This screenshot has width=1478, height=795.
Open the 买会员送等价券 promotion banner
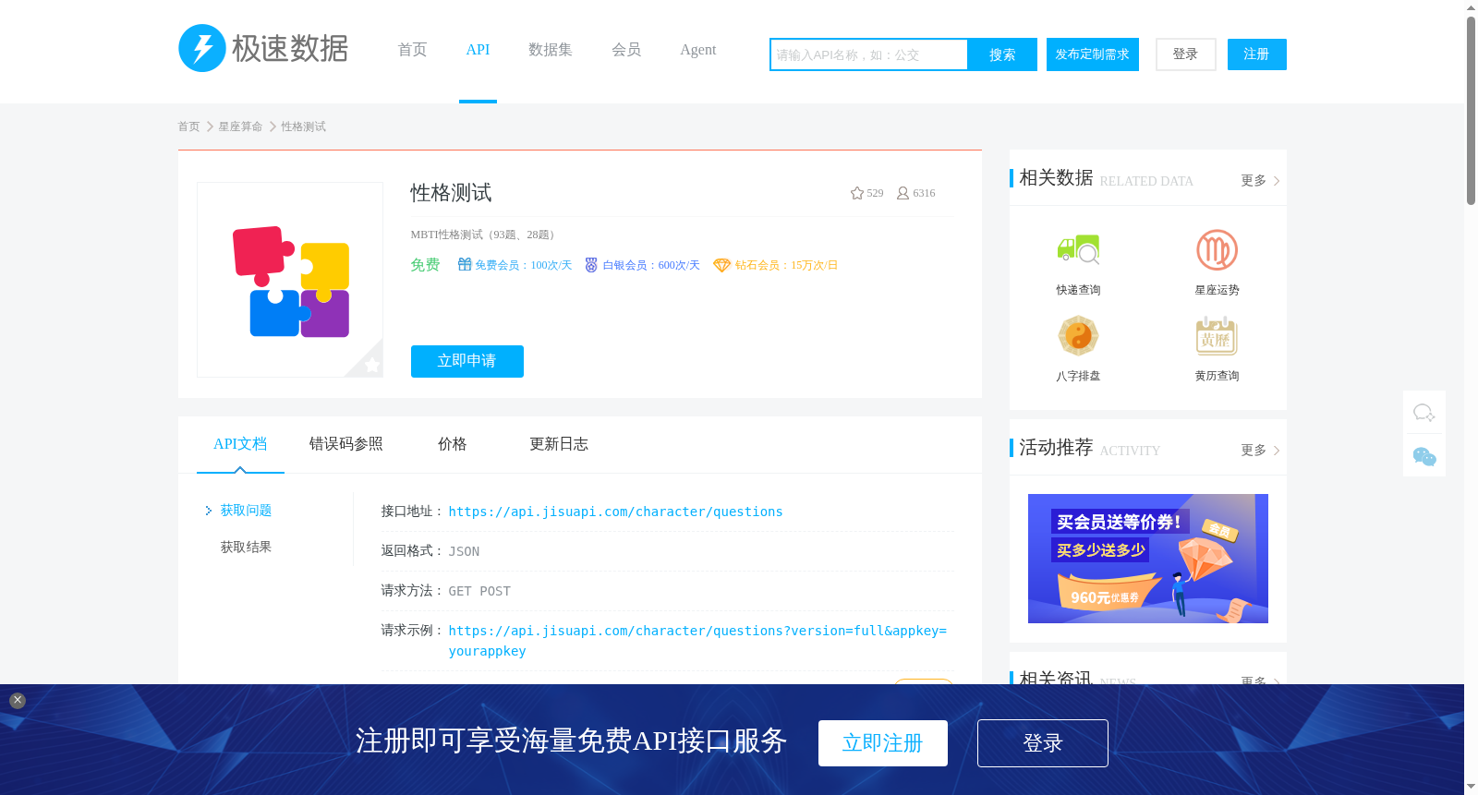(1147, 559)
